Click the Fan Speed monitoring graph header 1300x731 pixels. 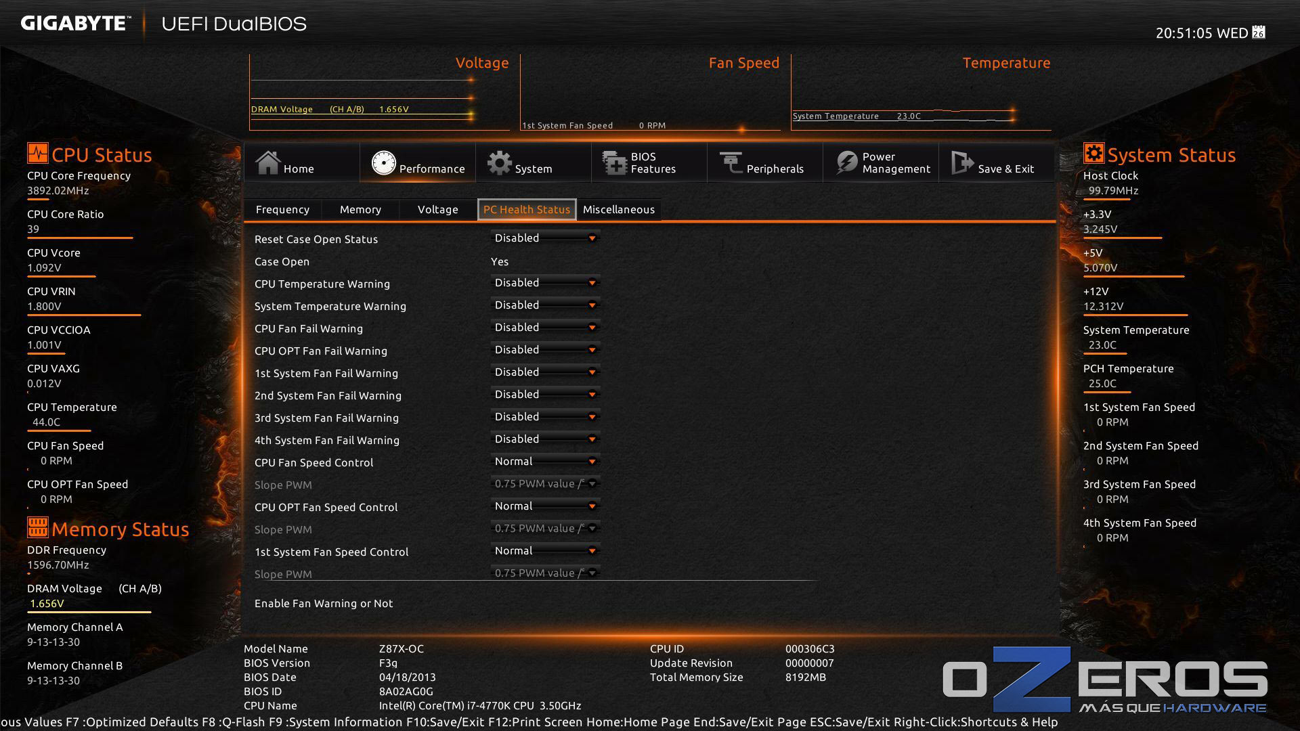tap(744, 63)
